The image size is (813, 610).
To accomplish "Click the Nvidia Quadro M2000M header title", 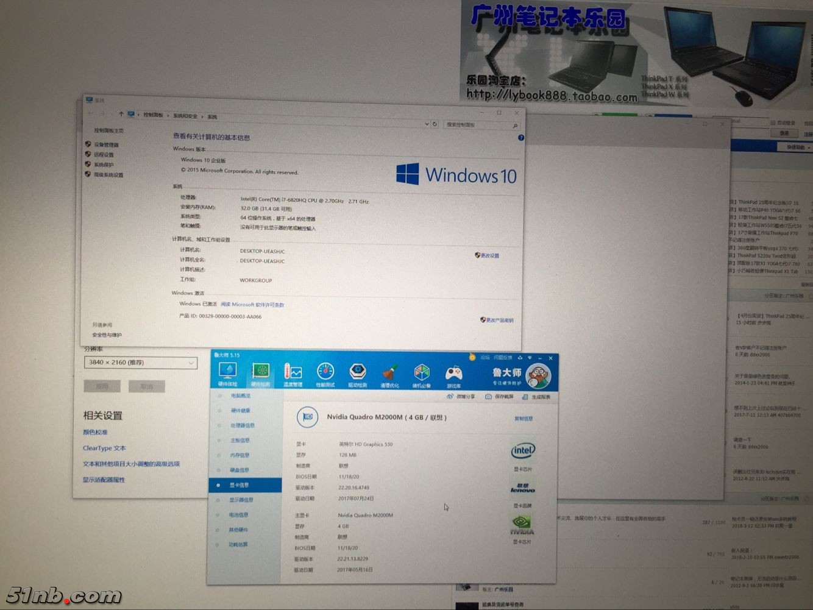I will tap(386, 417).
